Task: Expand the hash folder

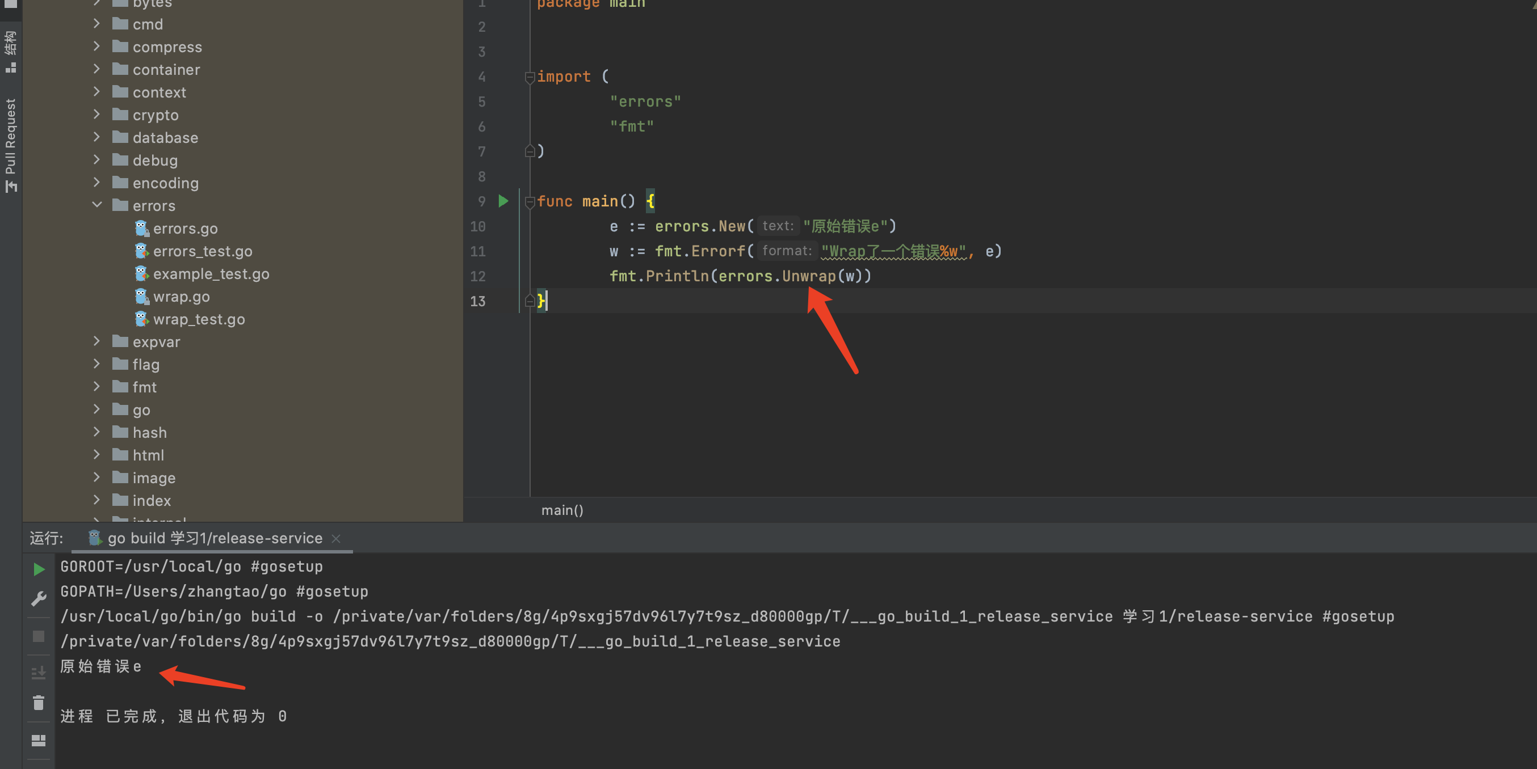Action: pos(96,432)
